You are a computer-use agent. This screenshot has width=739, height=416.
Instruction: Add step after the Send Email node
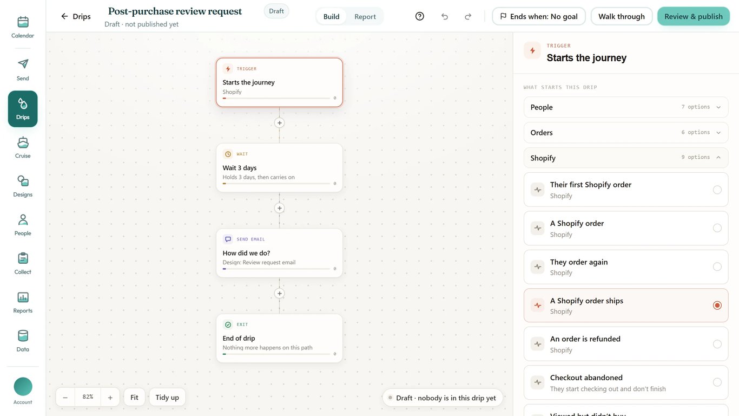[x=280, y=294]
